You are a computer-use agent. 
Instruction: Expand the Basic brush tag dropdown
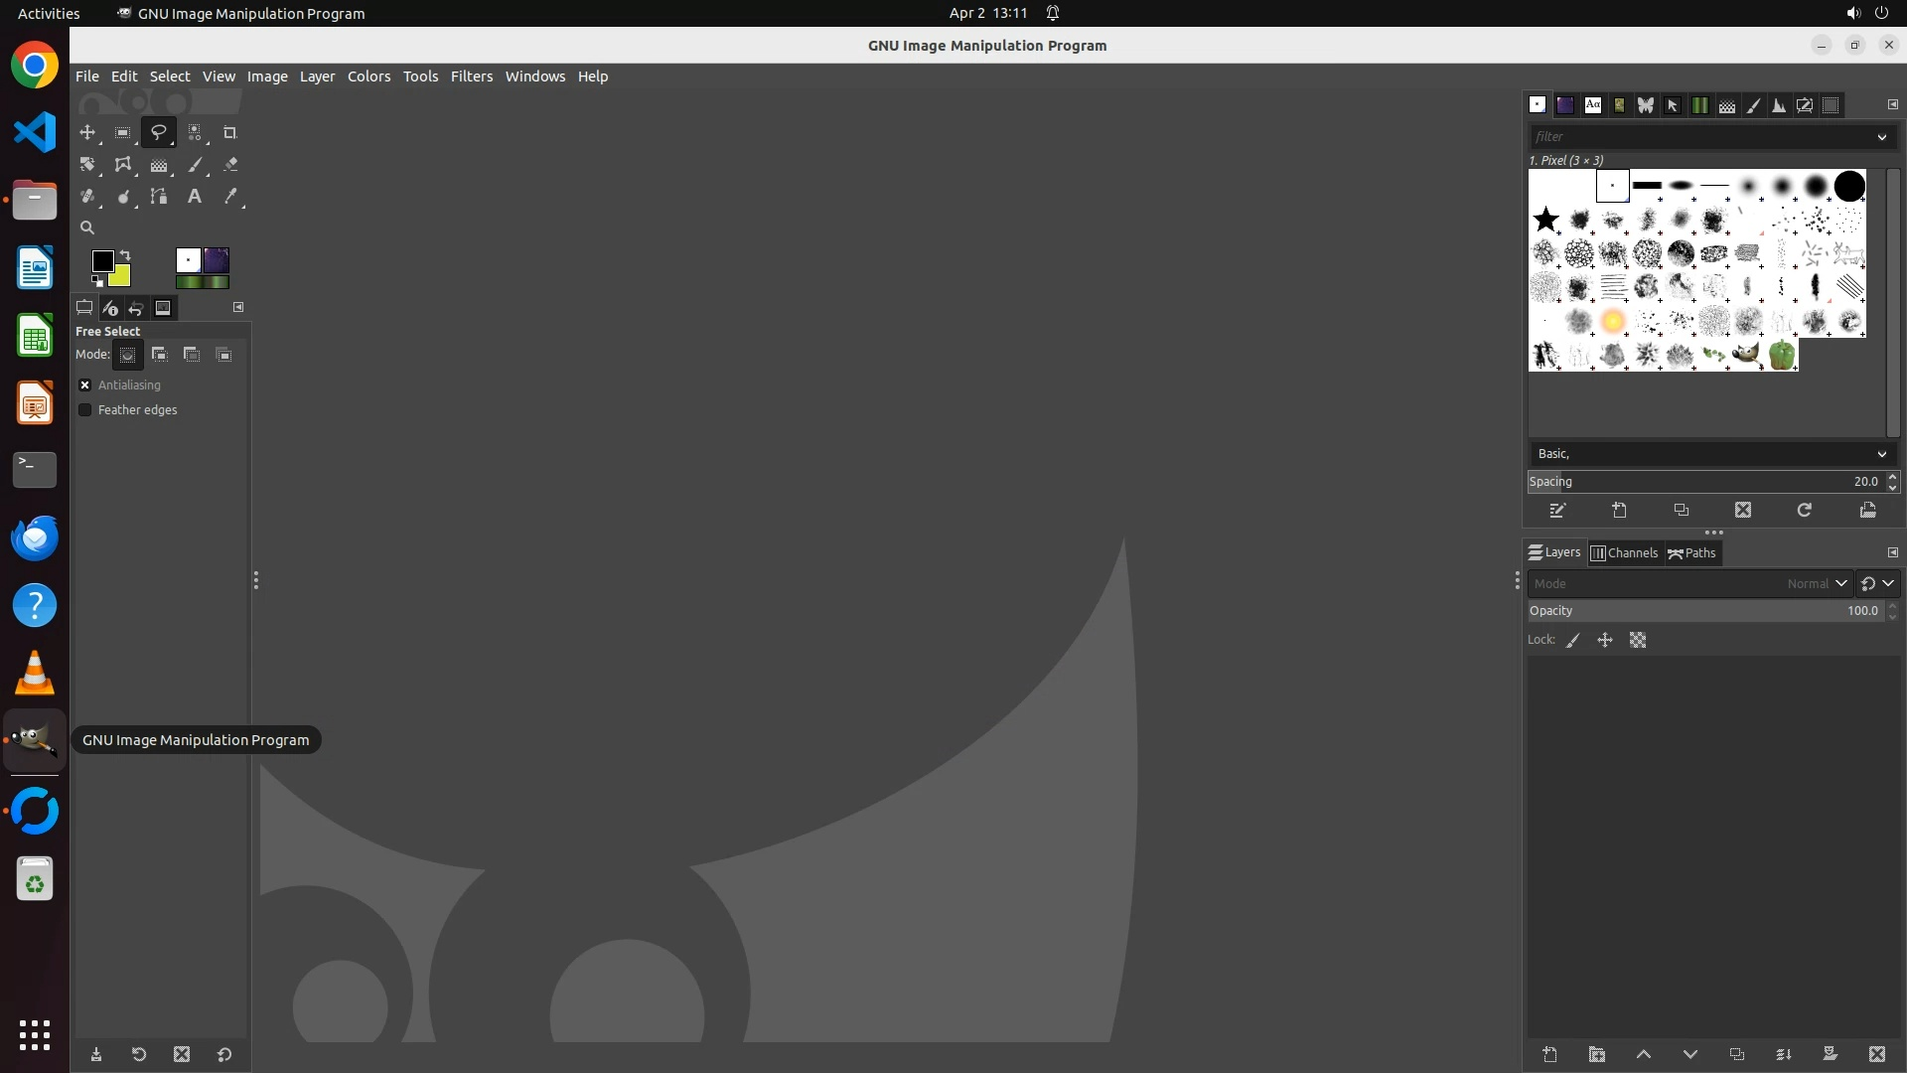click(x=1881, y=454)
